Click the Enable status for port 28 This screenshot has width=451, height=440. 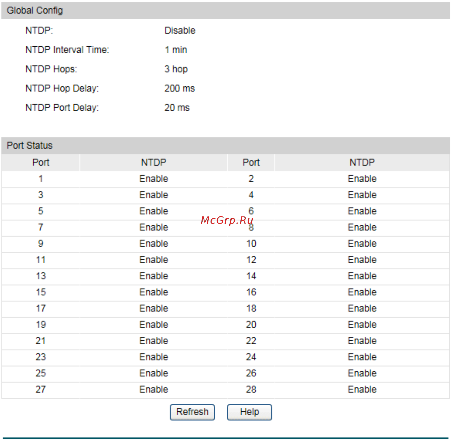tap(362, 389)
